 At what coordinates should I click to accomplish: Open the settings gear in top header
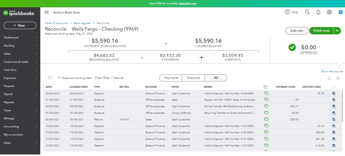pyautogui.click(x=329, y=12)
